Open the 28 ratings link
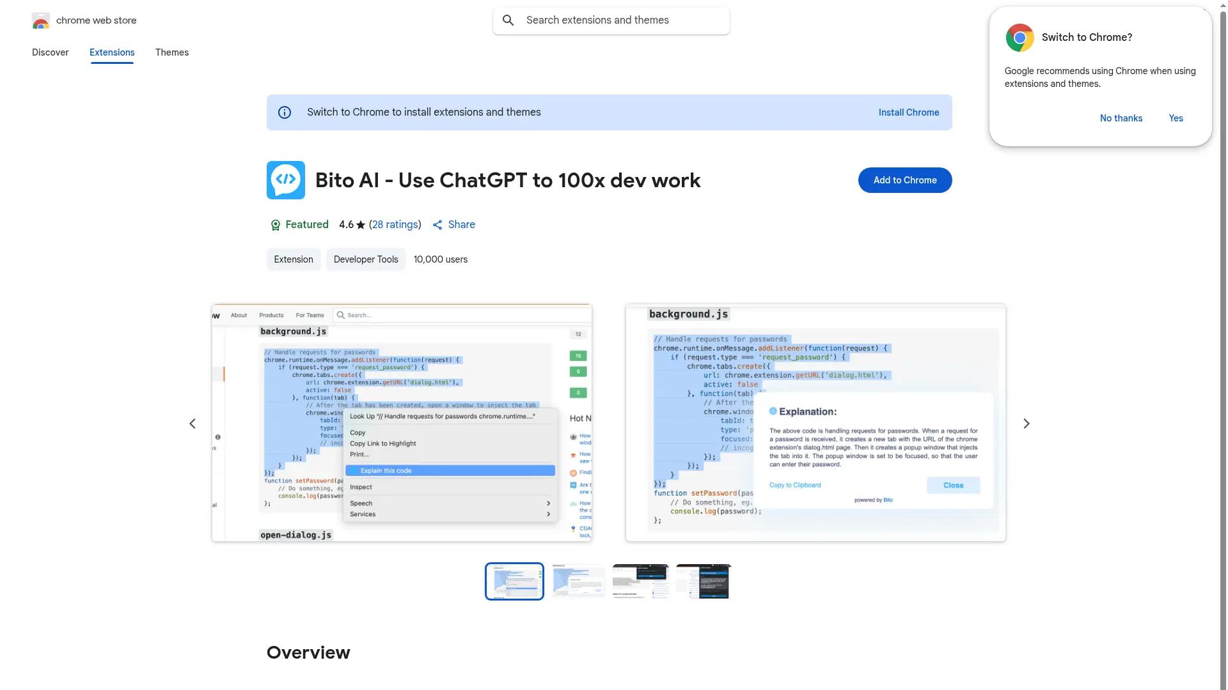 pyautogui.click(x=395, y=225)
